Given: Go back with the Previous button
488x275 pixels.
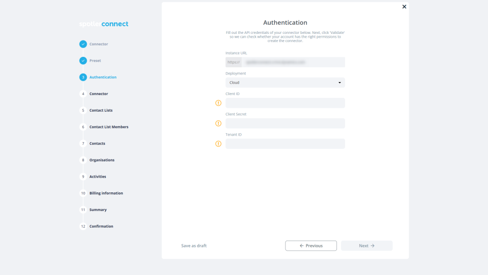Looking at the screenshot, I should click(x=311, y=246).
